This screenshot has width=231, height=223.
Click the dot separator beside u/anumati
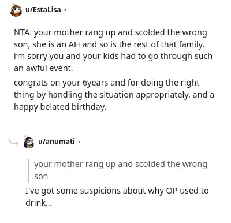coord(79,142)
